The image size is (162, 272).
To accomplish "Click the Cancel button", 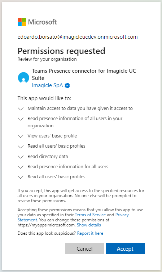I will pyautogui.click(x=84, y=248).
